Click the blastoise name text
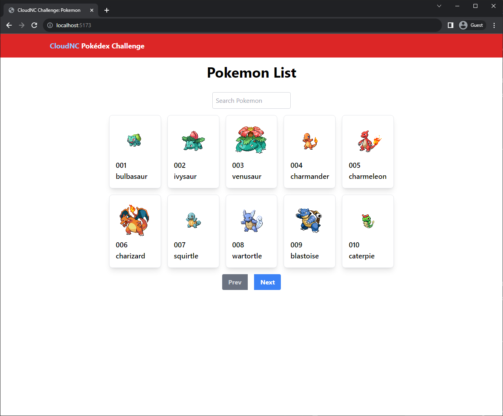The height and width of the screenshot is (416, 503). coord(304,256)
